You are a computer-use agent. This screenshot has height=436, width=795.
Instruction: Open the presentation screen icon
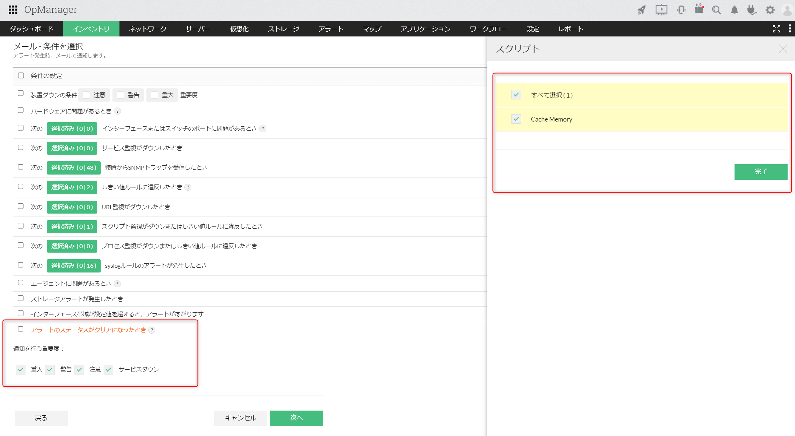661,10
